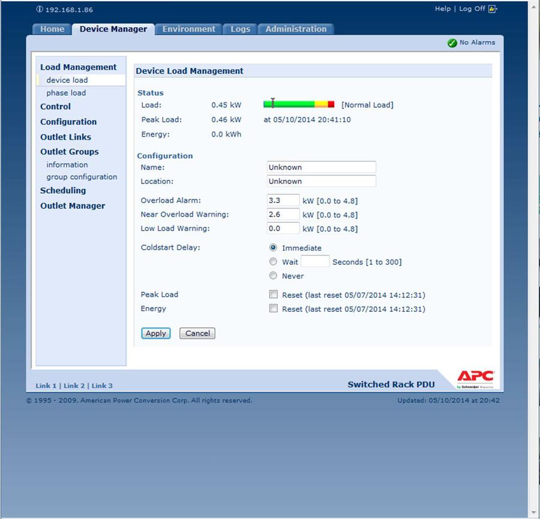Click the Updated 05/10/2014 at 20:42 text
This screenshot has height=519, width=540.
coord(448,400)
